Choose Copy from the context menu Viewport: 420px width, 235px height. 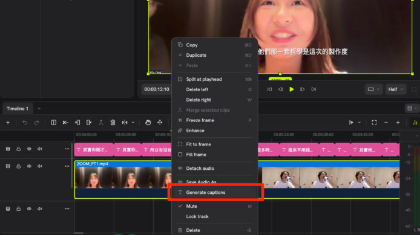(215, 45)
